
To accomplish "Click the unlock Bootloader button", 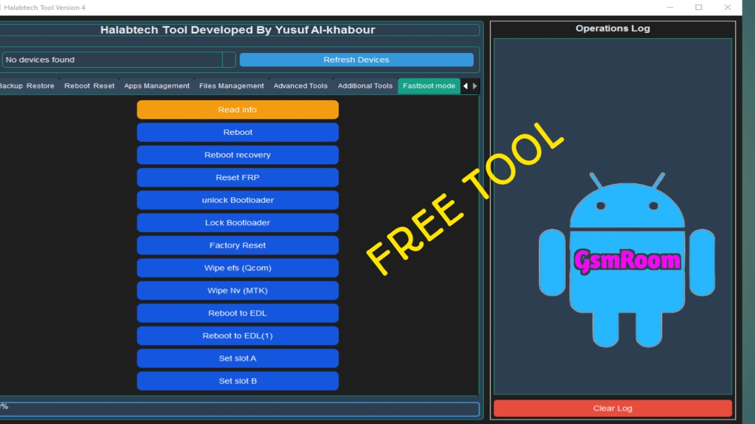I will click(238, 200).
